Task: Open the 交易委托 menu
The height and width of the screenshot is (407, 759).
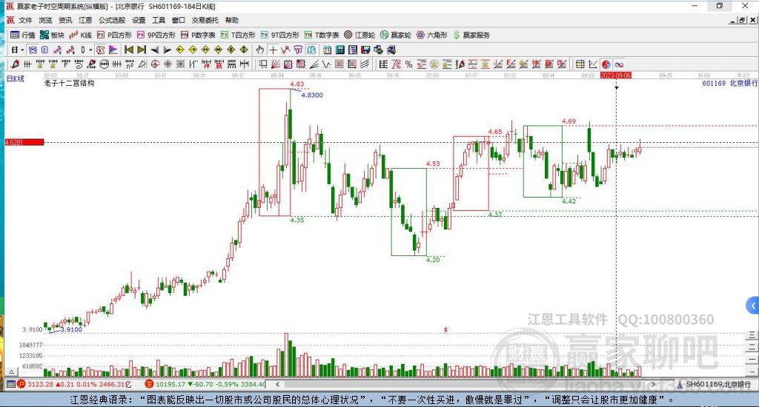Action: pos(205,20)
